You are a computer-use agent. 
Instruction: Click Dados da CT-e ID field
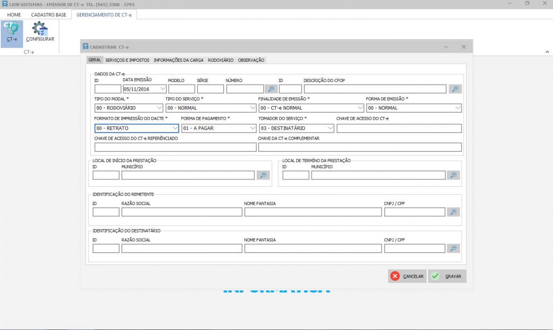click(108, 89)
